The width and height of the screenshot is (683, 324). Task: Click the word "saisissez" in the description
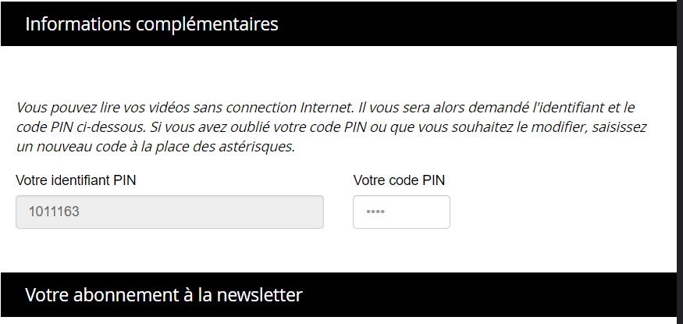click(x=620, y=126)
